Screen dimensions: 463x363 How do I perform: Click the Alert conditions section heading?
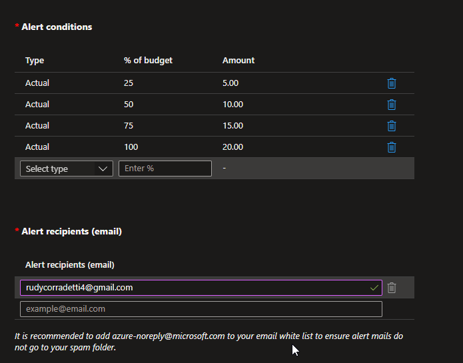pos(57,27)
